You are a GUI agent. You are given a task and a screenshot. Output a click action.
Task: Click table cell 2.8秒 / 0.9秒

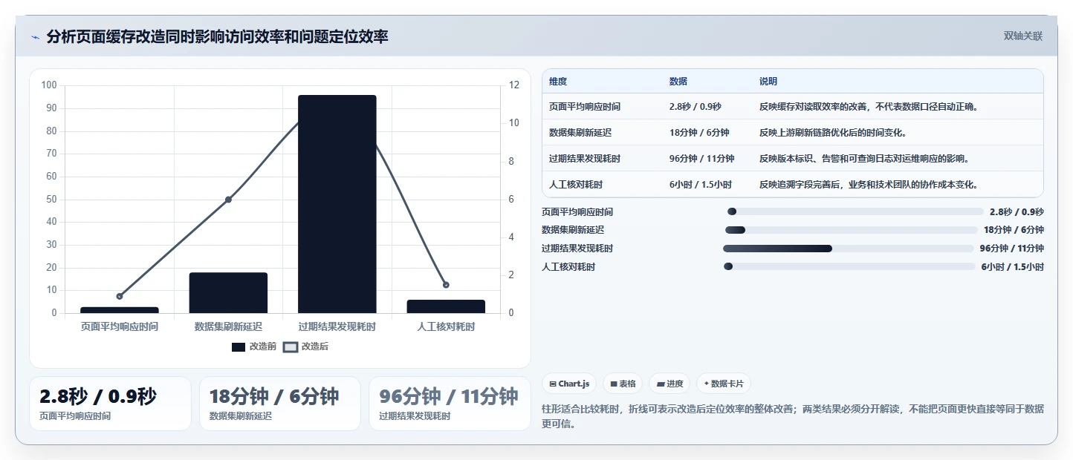(695, 107)
